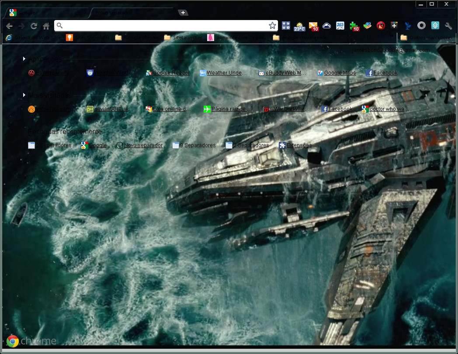458x354 pixels.
Task: Open the deviantART most visited link
Action: [110, 109]
